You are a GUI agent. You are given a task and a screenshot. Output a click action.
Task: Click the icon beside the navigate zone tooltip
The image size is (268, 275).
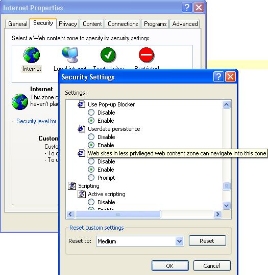pos(82,153)
